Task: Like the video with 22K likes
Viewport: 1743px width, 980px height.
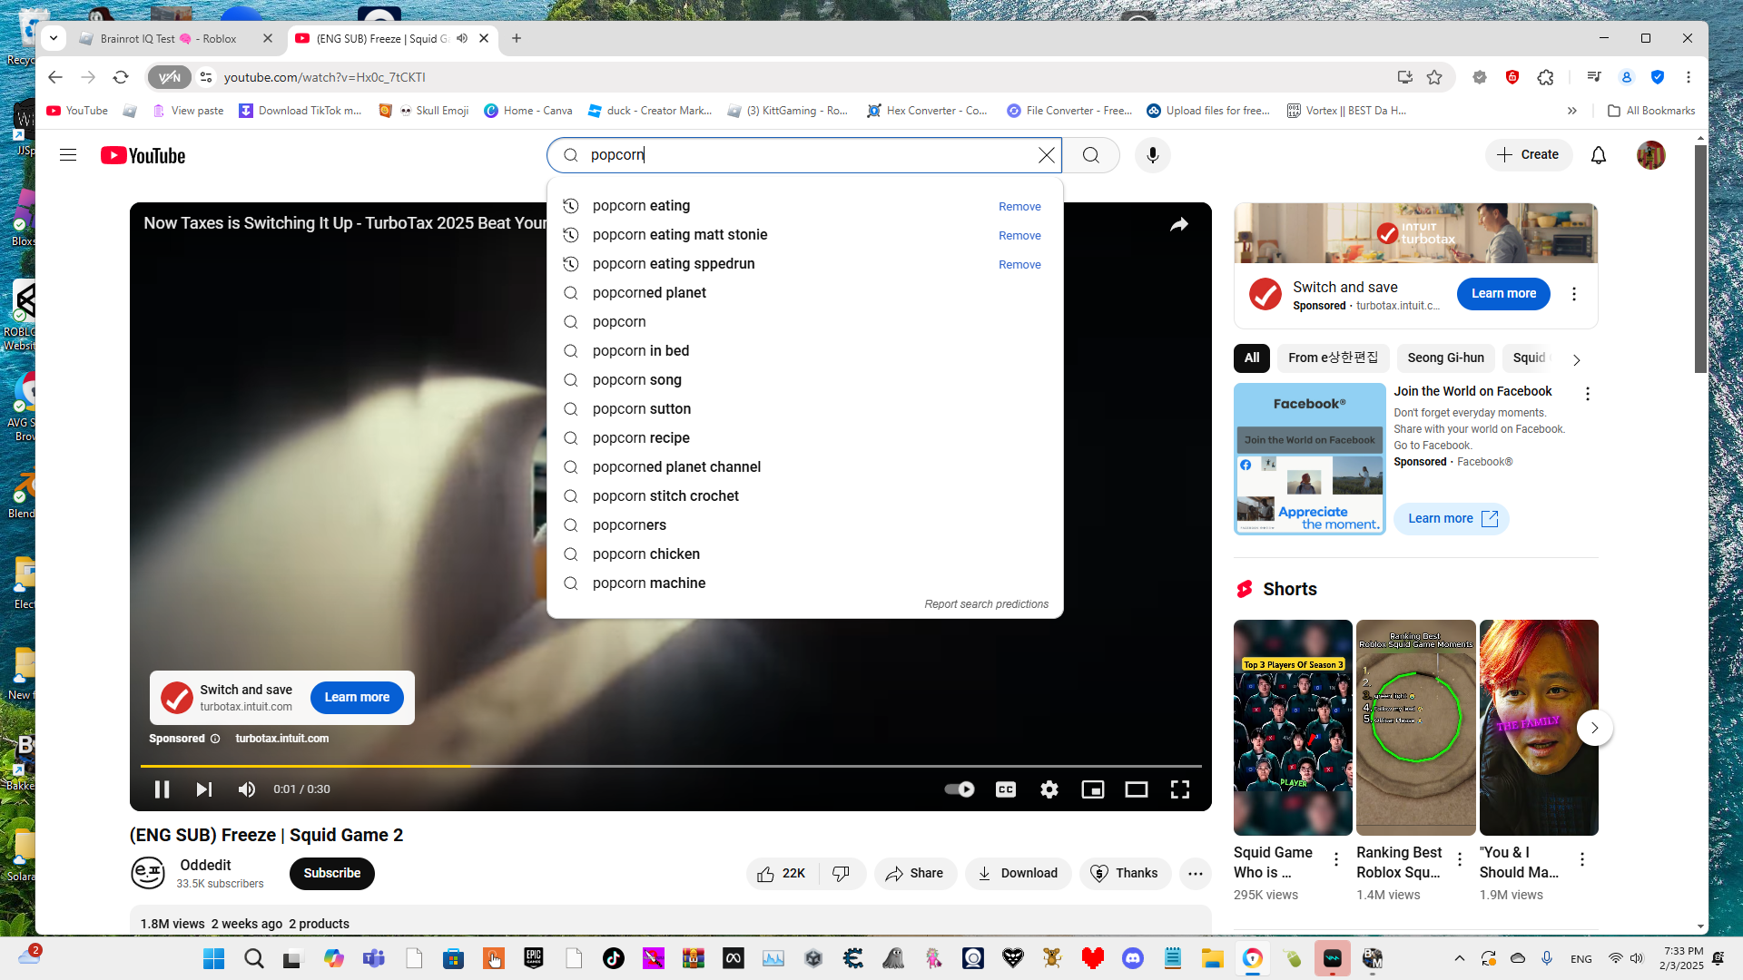Action: click(x=782, y=874)
